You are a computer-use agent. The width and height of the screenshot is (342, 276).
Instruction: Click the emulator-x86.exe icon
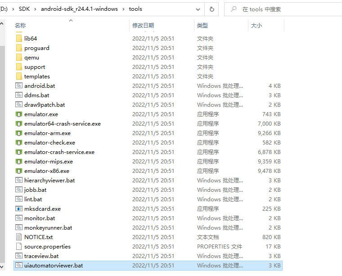(19, 171)
